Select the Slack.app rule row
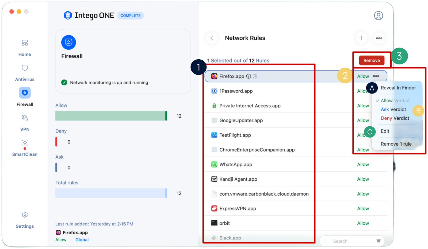Screen dimensions: 428x249 296,238
